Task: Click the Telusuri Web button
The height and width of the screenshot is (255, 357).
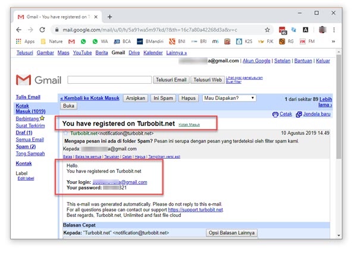Action: tap(208, 80)
